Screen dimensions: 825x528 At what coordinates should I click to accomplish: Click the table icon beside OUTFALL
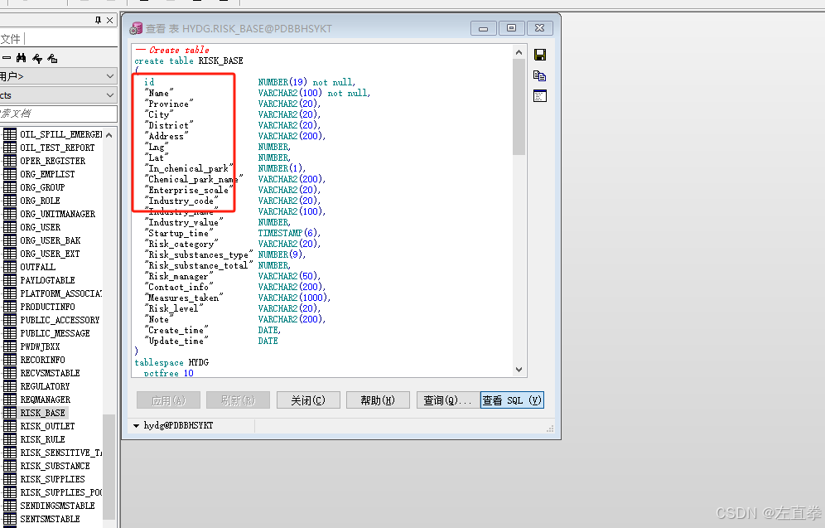[x=10, y=267]
